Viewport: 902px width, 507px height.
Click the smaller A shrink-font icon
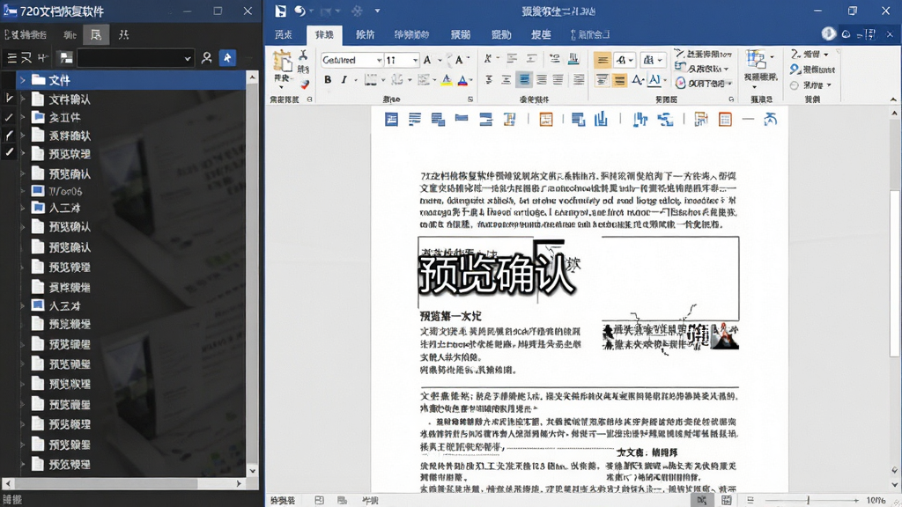point(459,60)
